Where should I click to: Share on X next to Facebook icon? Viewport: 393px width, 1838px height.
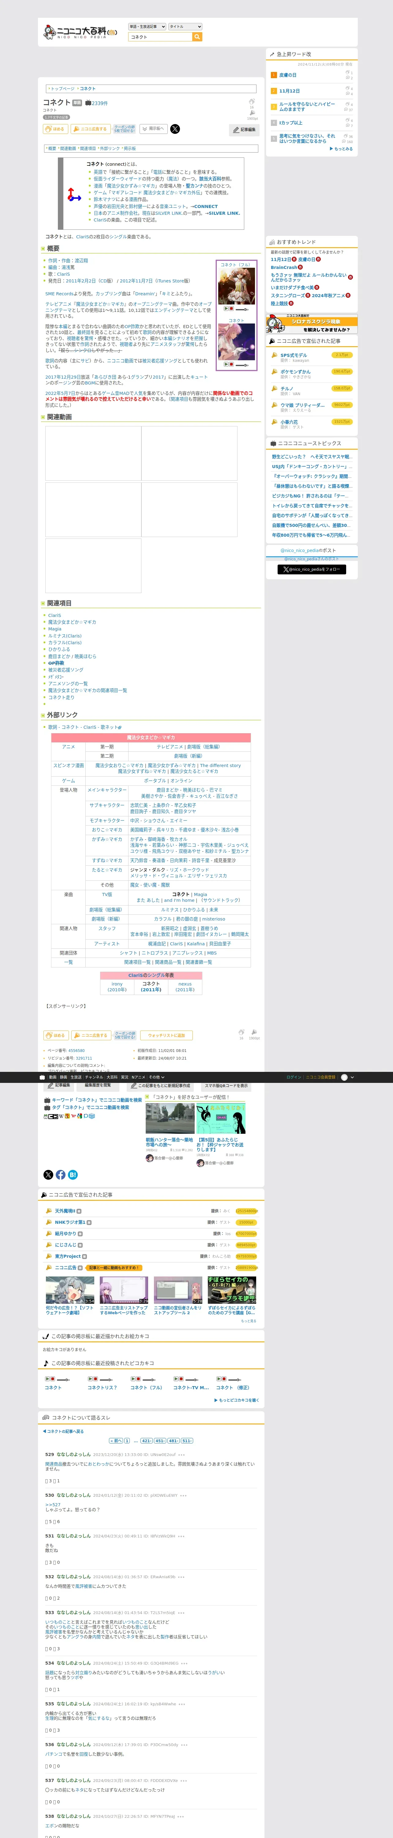coord(48,1174)
